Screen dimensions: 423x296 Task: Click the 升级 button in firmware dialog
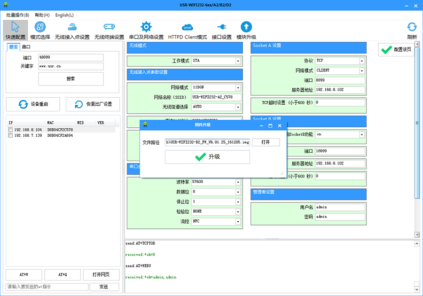[x=207, y=157]
